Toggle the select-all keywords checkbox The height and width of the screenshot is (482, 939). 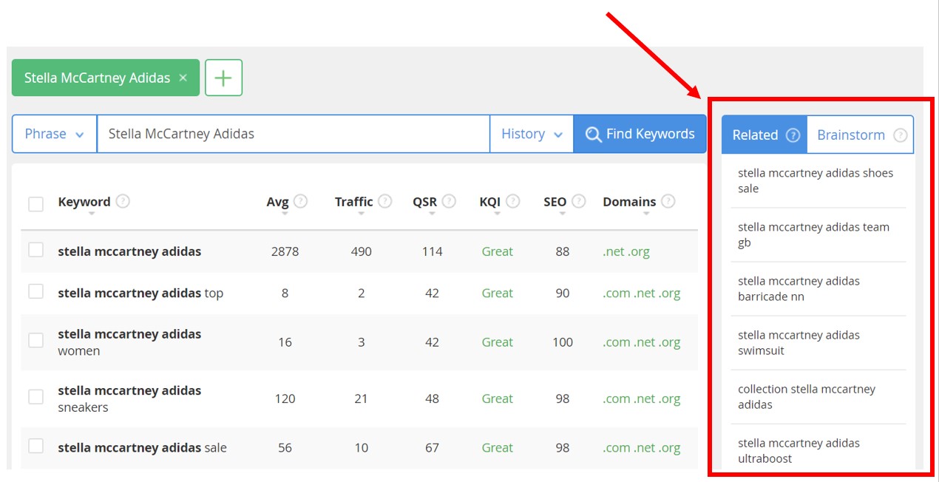[35, 203]
